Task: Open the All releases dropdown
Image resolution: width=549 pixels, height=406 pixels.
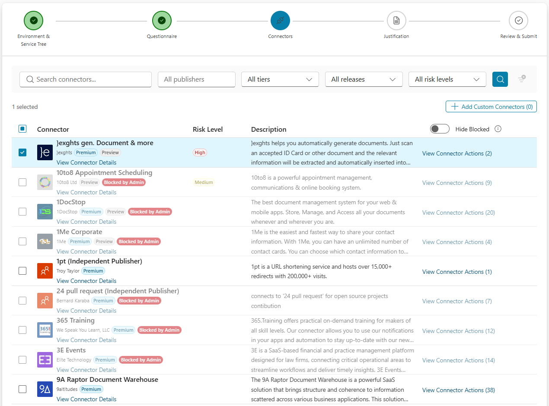Action: (x=364, y=79)
